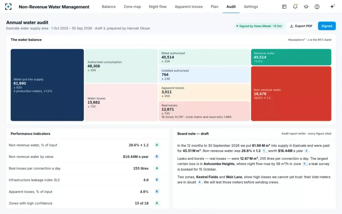The width and height of the screenshot is (342, 214).
Task: Click grade A badge for Zones with high confidence
Action: click(157, 203)
